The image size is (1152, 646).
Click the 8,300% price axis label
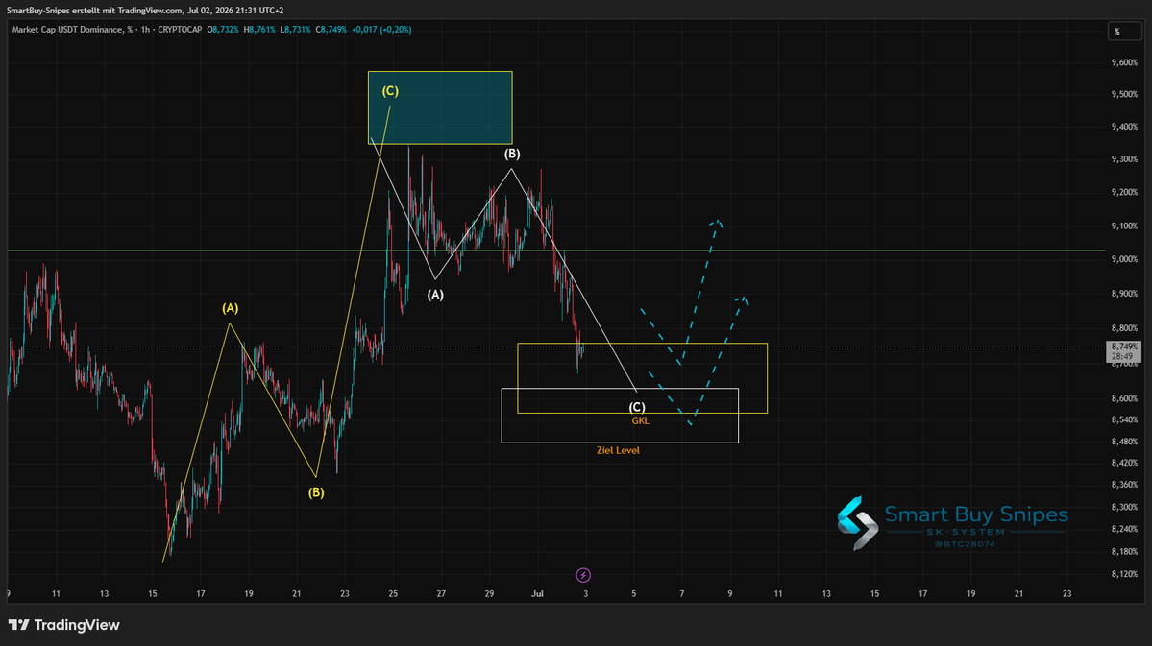coord(1124,507)
